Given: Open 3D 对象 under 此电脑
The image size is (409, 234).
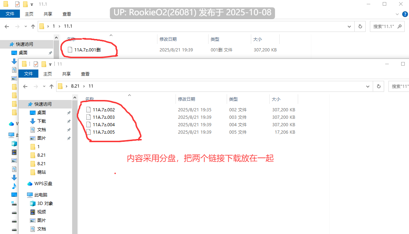Looking at the screenshot, I should click(x=45, y=204).
